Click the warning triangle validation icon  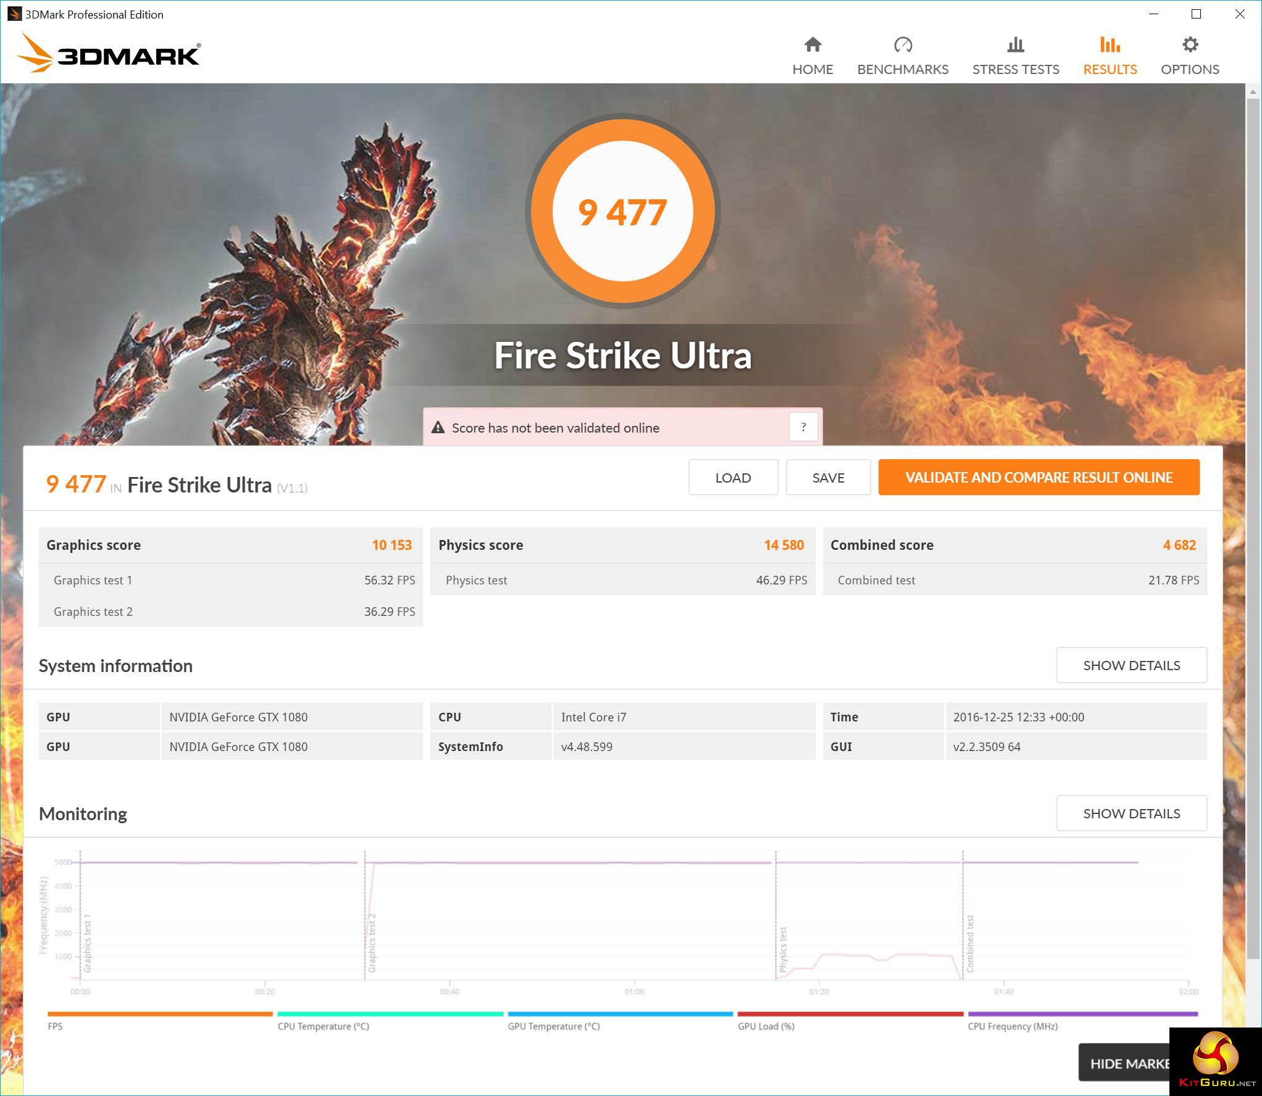pyautogui.click(x=438, y=428)
